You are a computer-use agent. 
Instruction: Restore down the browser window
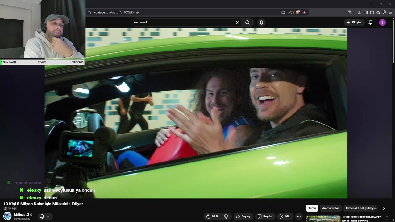[x=380, y=4]
